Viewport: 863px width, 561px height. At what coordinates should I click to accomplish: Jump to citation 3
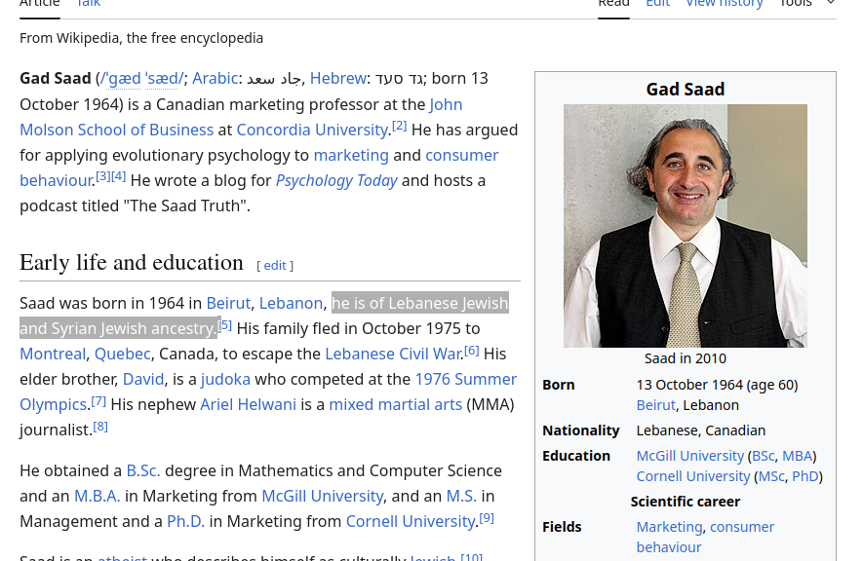[x=103, y=176]
